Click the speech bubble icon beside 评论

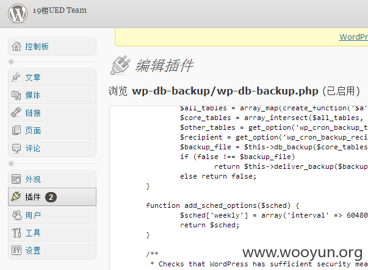(x=16, y=148)
